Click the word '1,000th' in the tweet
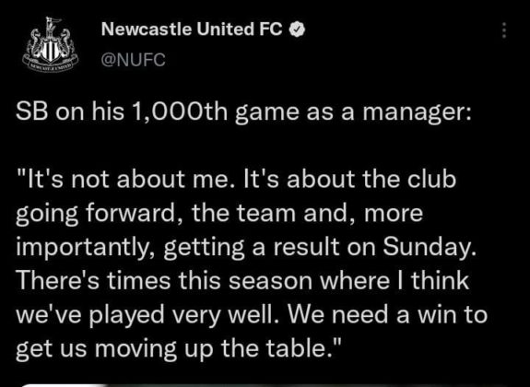Viewport: 530px width, 387px height. (x=180, y=111)
